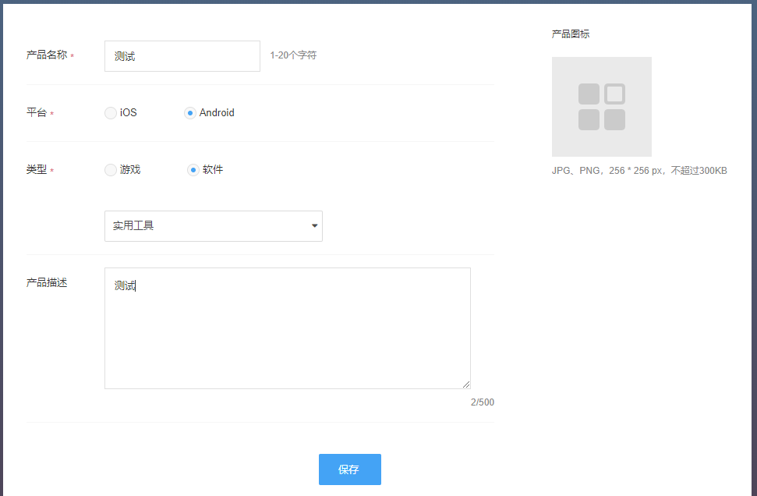
Task: Click the 1-20个字符 hint beside the name field
Action: (293, 55)
